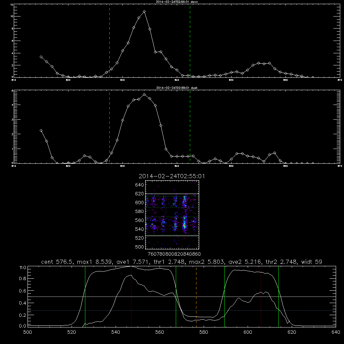Click the '520' label on spectrogram y-axis

140,238
